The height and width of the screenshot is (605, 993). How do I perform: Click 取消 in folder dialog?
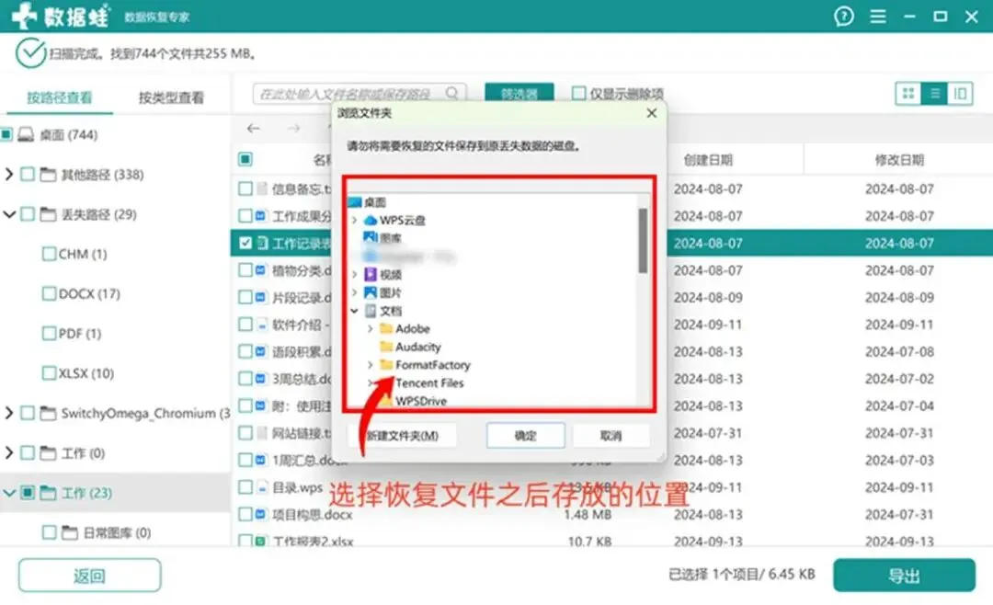[x=611, y=435]
